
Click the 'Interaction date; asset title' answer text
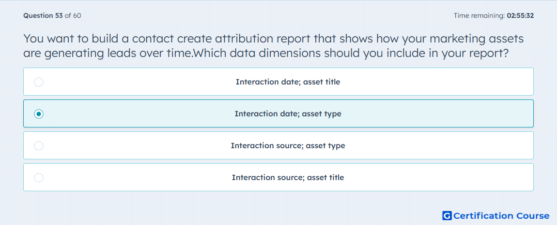[x=288, y=82]
